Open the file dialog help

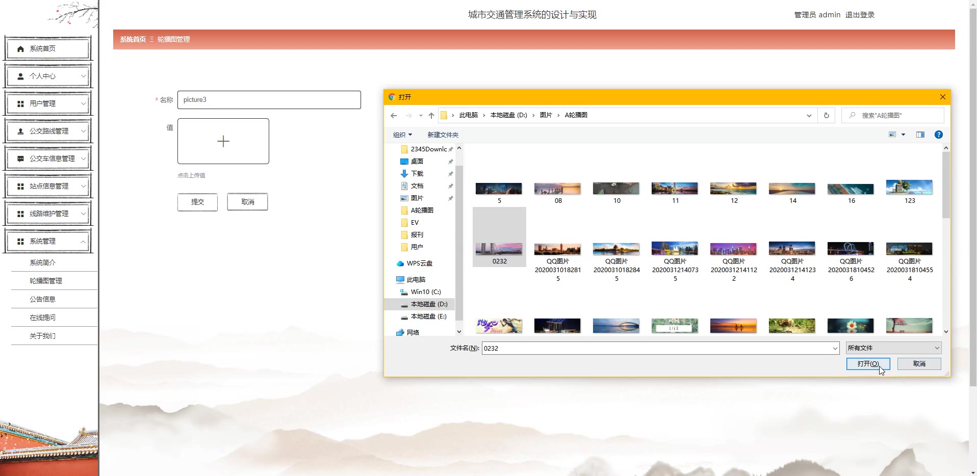coord(939,135)
